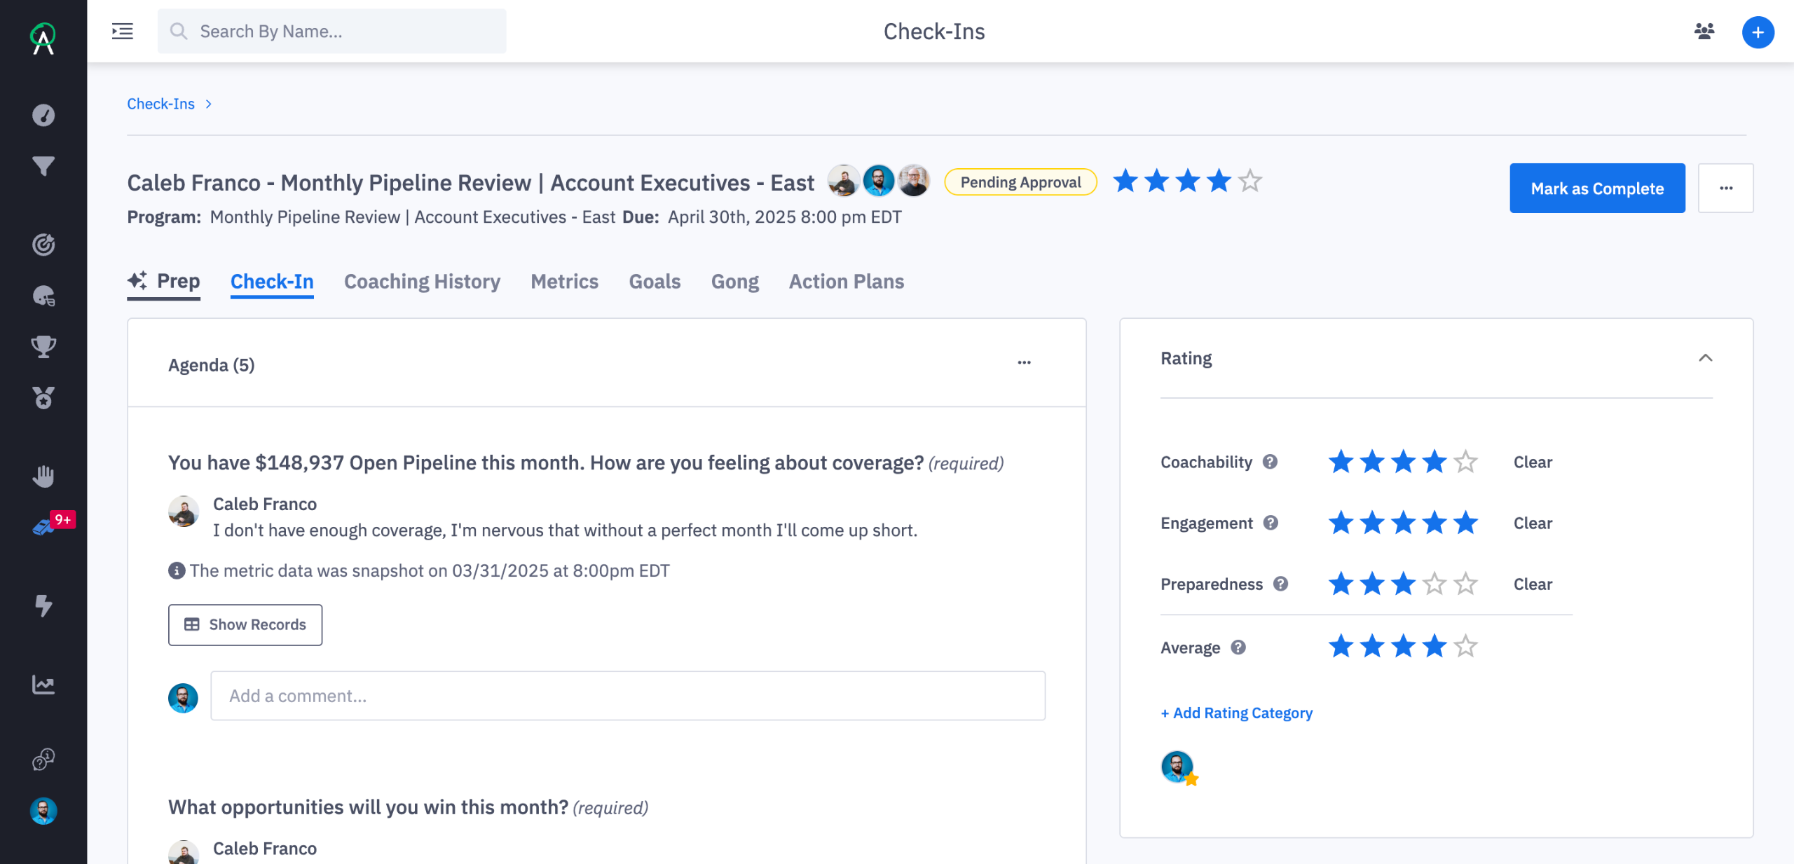Open the dashboard gauge icon in sidebar
Image resolution: width=1794 pixels, height=864 pixels.
(43, 115)
